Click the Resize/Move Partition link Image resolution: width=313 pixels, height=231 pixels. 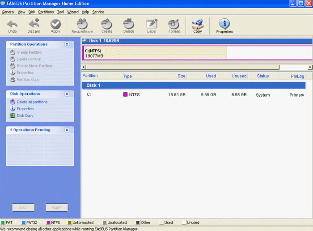click(34, 66)
